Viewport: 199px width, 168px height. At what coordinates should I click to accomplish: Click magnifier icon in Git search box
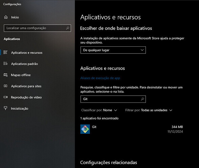pos(142,99)
